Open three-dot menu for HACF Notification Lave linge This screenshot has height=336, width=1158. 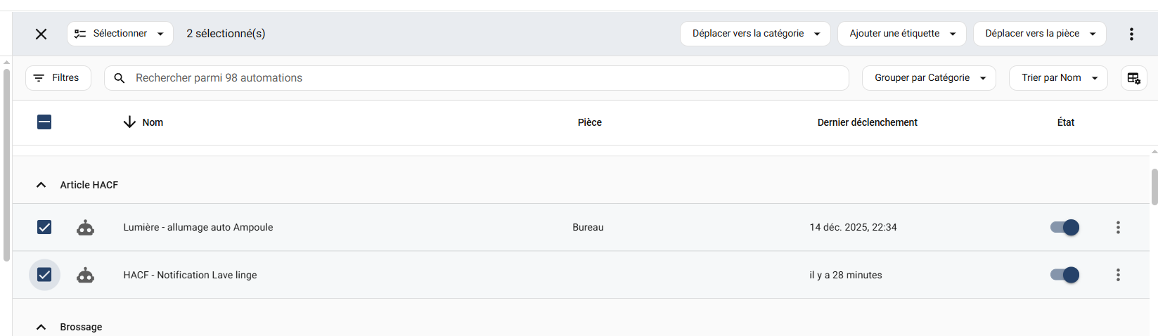[1118, 276]
